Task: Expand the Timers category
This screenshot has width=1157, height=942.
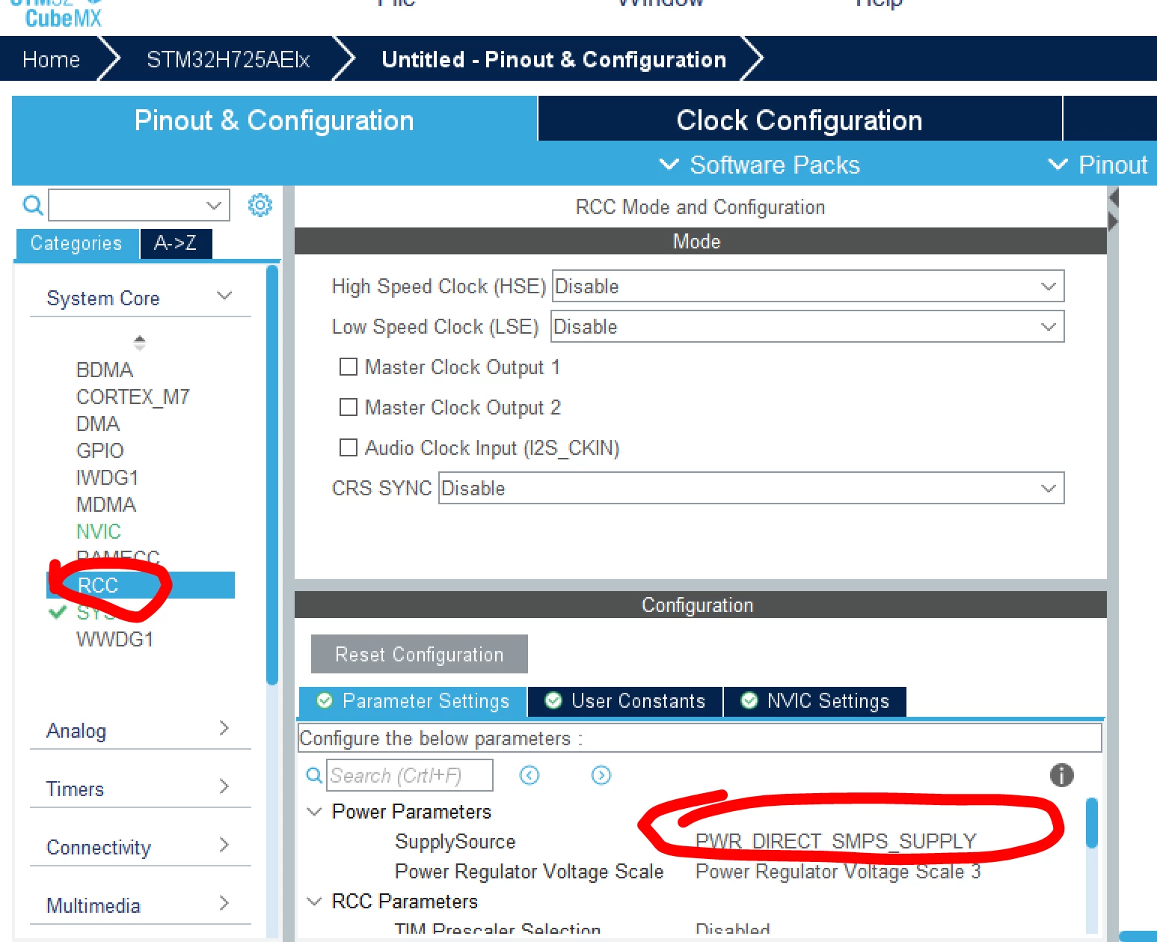Action: tap(224, 786)
